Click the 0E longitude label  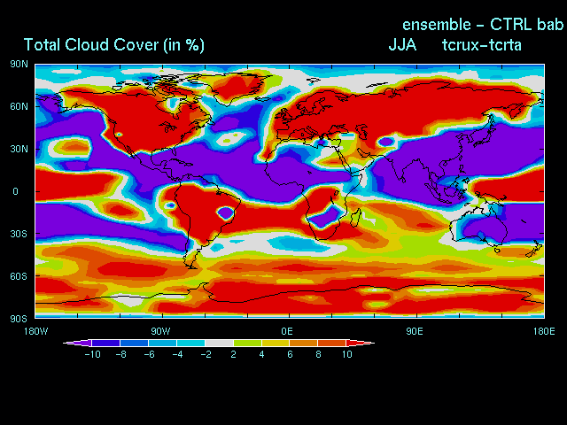point(287,331)
